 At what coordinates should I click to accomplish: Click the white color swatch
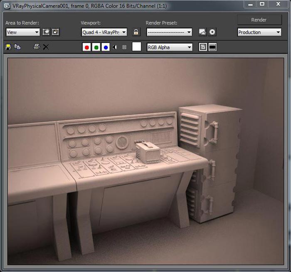(x=137, y=47)
